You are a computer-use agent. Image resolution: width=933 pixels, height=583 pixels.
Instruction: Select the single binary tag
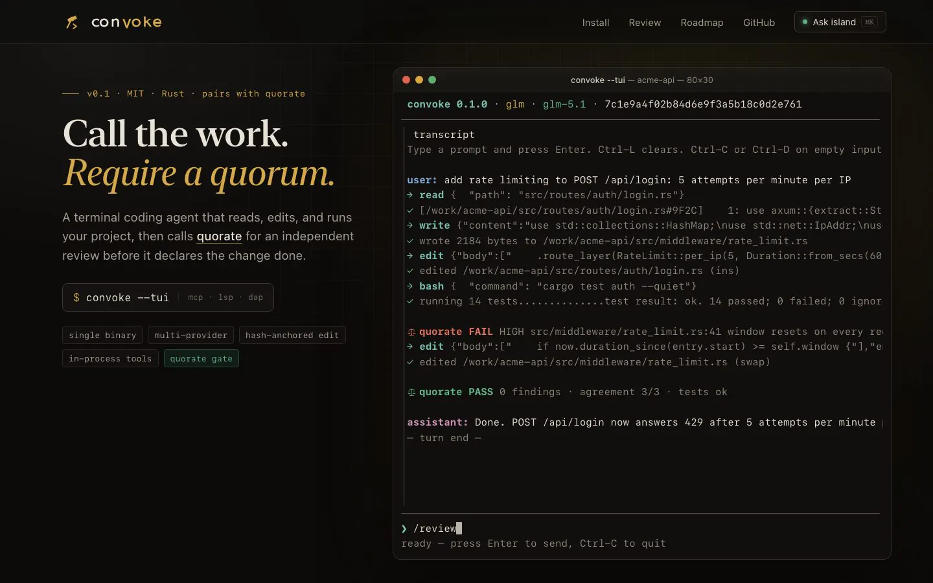pos(102,335)
